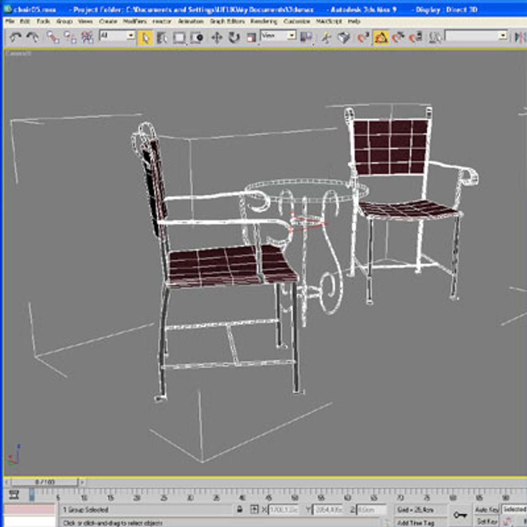527x527 pixels.
Task: Click the time slider's left arrow
Action: tap(7, 482)
